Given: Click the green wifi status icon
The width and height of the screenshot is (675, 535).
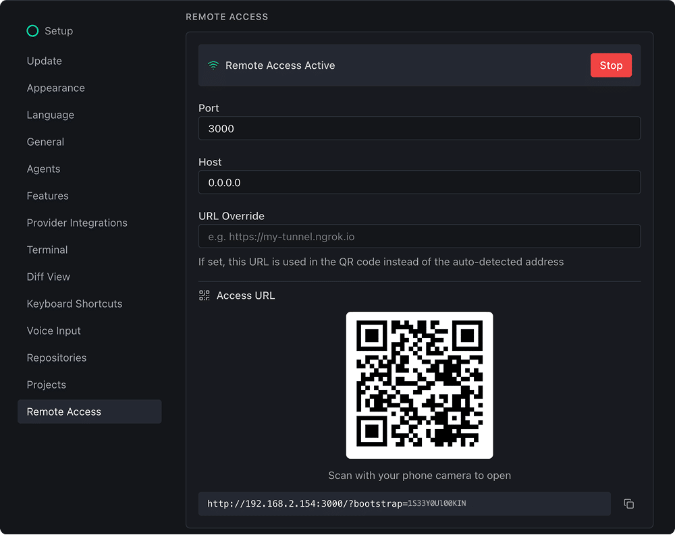Looking at the screenshot, I should (x=213, y=65).
